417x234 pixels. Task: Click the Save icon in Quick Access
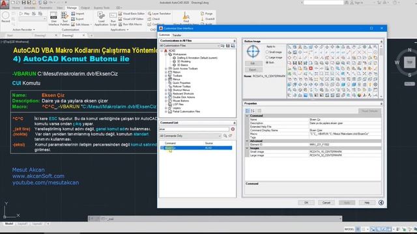point(23,3)
